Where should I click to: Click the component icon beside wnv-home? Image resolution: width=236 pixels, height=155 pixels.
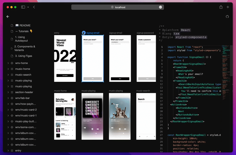[x=12, y=63]
